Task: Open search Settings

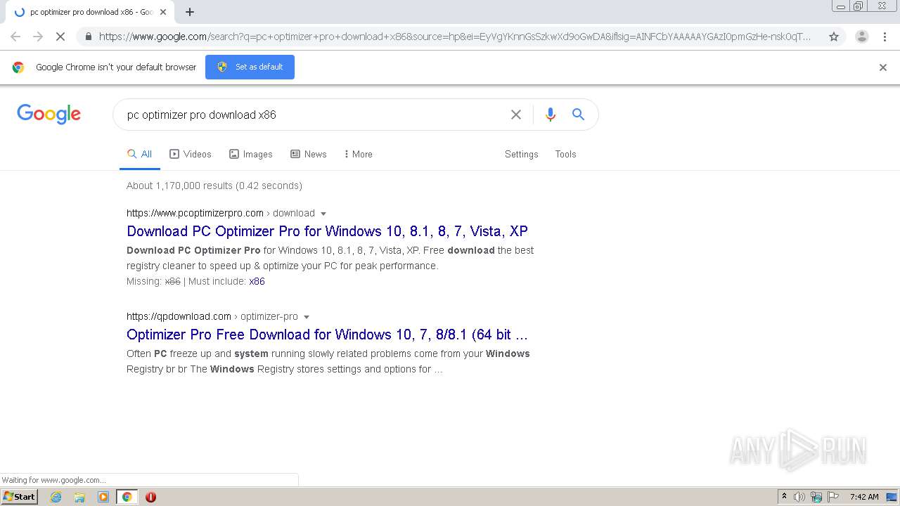Action: tap(521, 154)
